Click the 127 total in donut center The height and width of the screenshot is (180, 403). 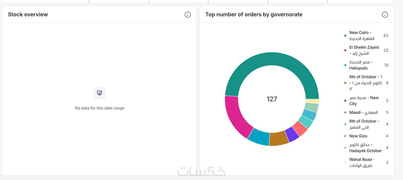click(x=272, y=99)
